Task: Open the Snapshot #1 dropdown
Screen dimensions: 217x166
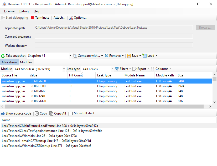Action: (70, 55)
